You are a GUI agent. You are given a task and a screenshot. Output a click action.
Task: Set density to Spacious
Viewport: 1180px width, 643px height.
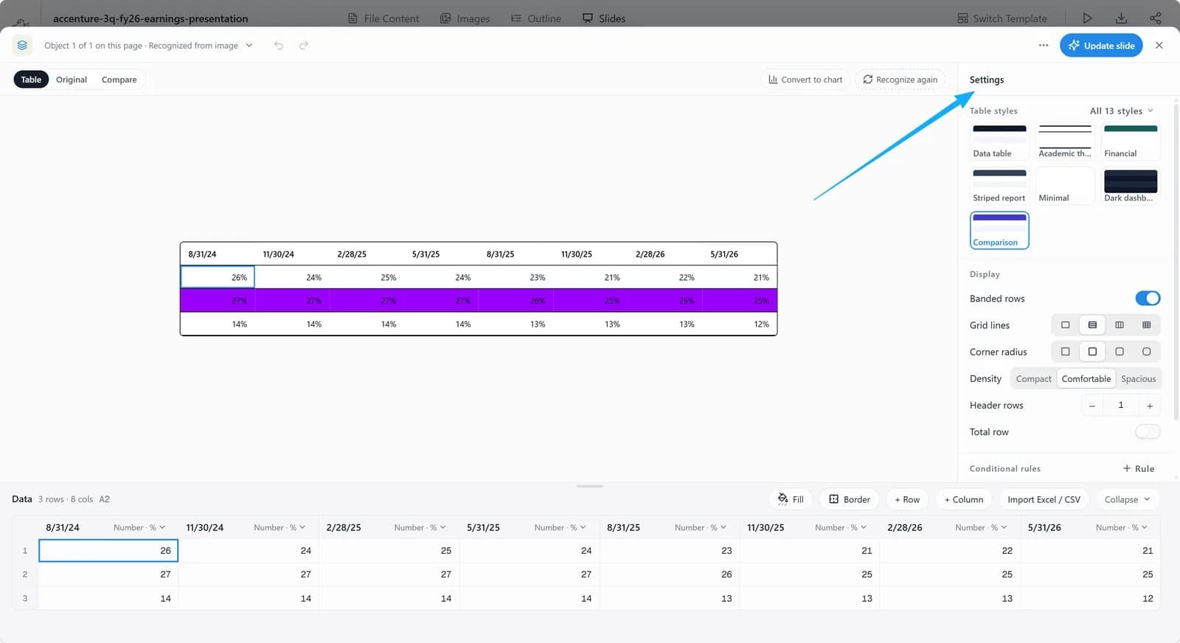pos(1138,379)
